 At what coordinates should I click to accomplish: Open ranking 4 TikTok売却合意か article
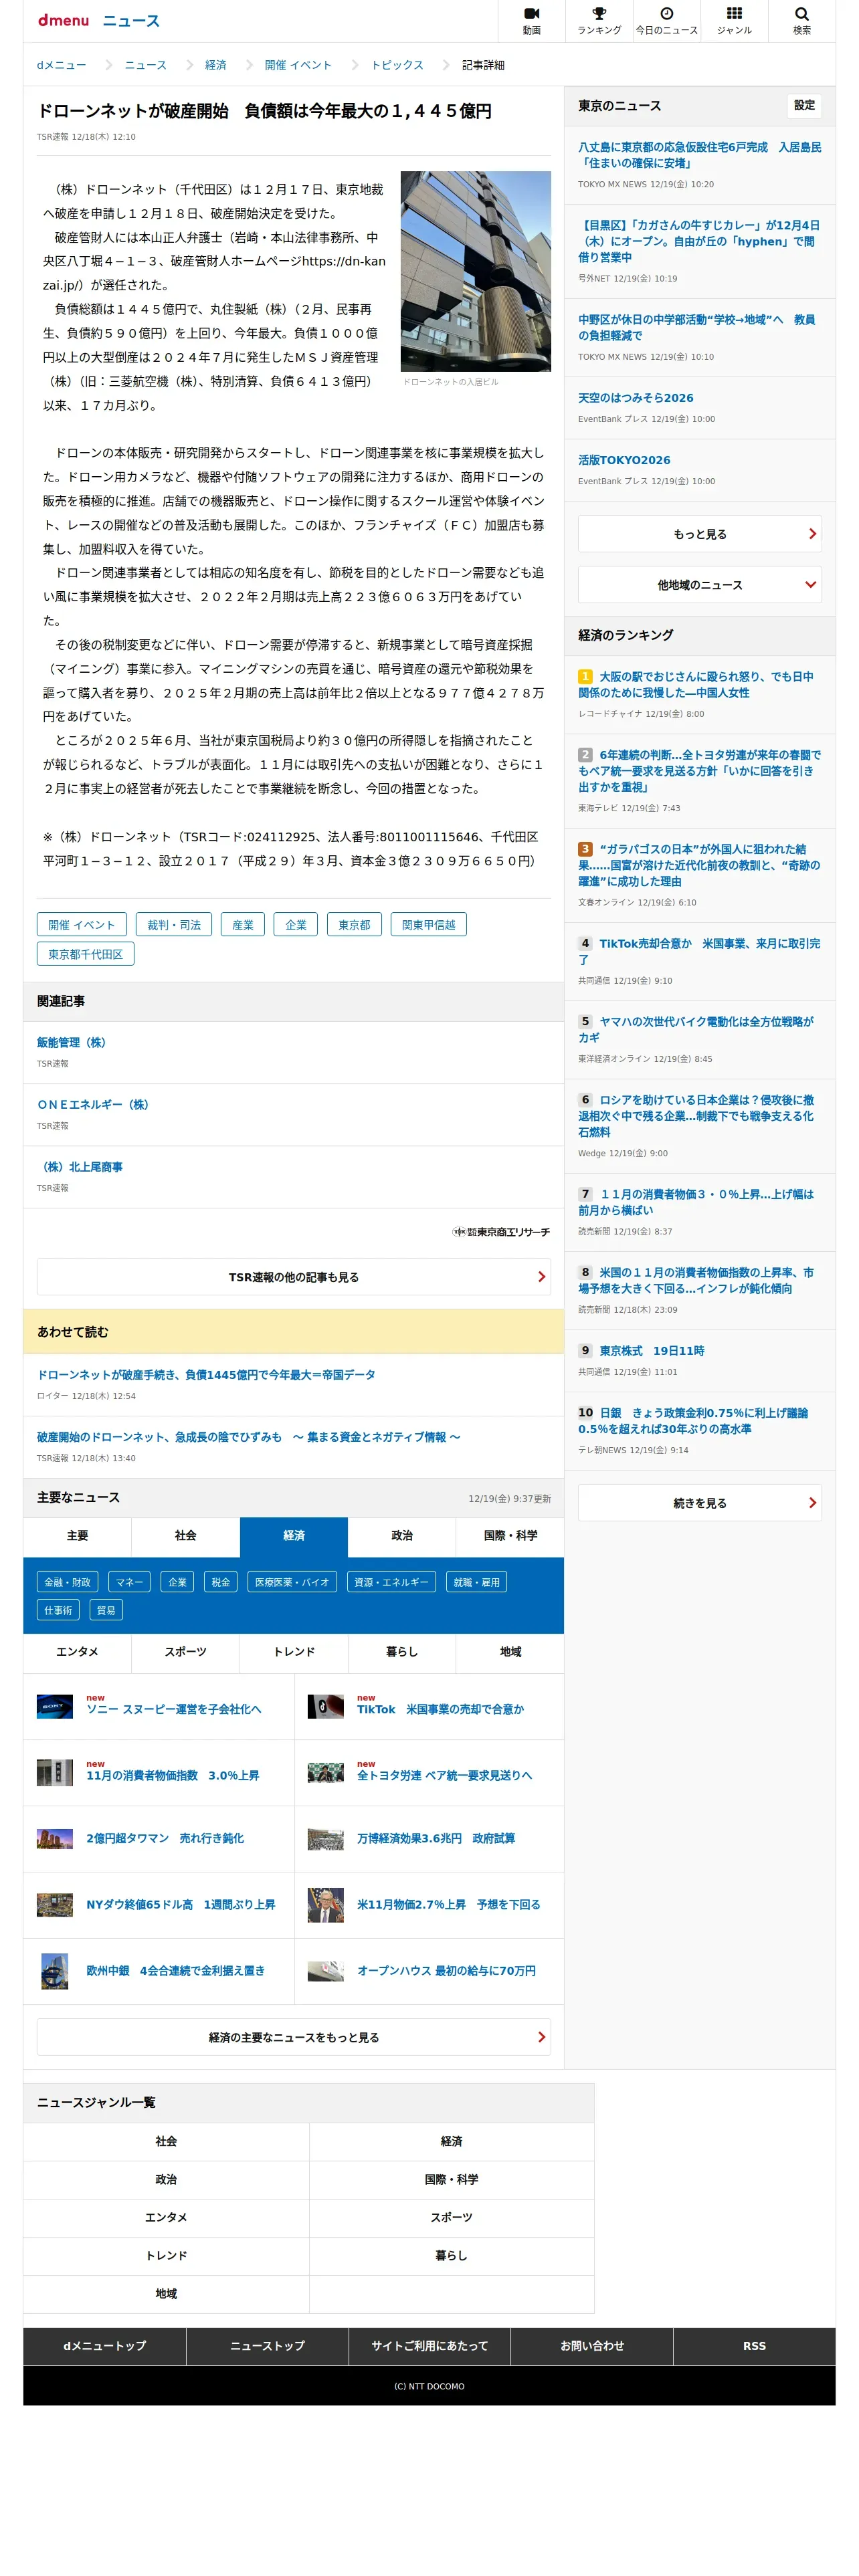pos(699,951)
